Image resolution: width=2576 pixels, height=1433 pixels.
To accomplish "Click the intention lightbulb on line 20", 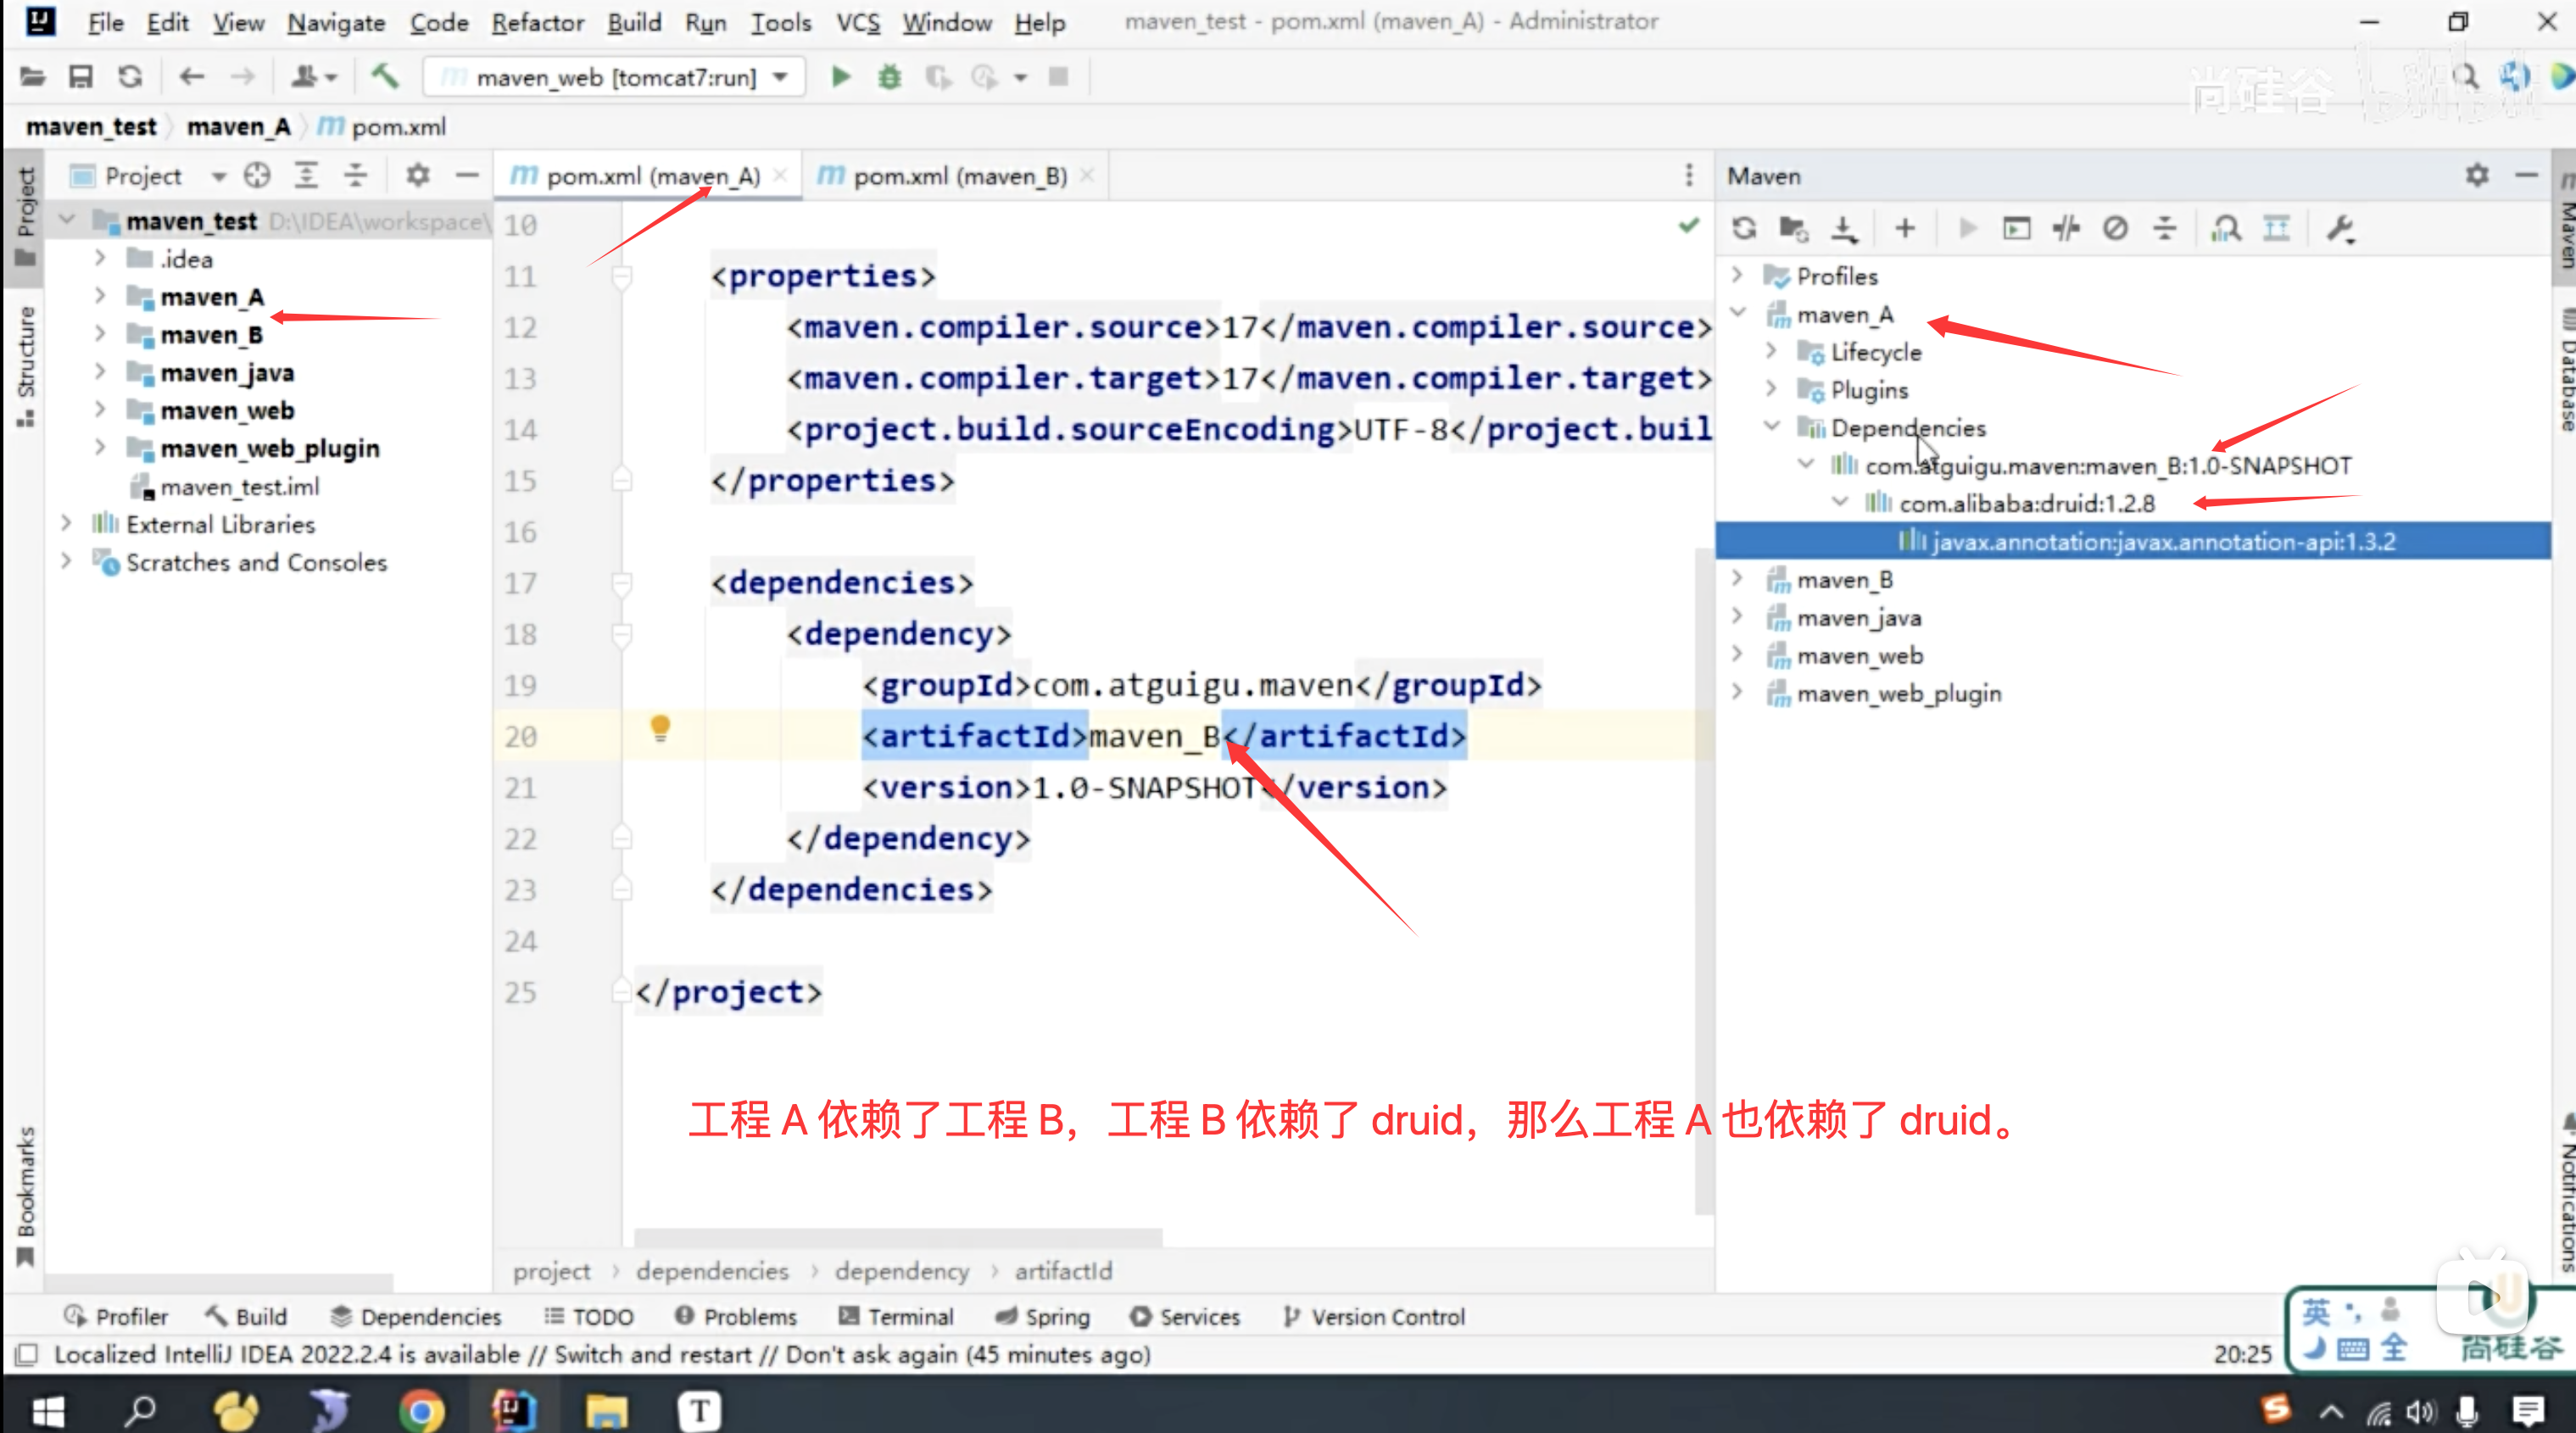I will click(x=660, y=729).
